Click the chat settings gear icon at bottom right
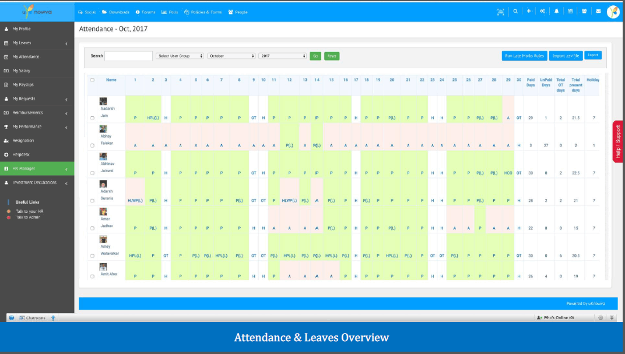Screen dimensions: 625x354 coord(601,318)
